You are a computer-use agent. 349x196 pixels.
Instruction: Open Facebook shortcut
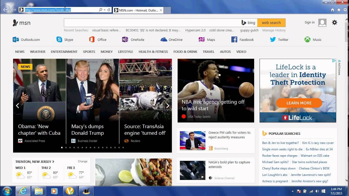242,39
